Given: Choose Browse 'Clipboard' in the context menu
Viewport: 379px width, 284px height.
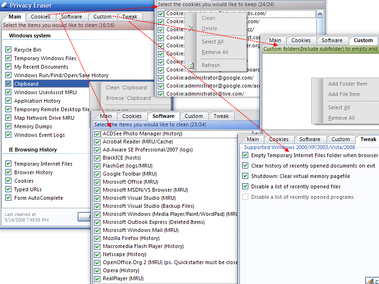Looking at the screenshot, I should 129,98.
